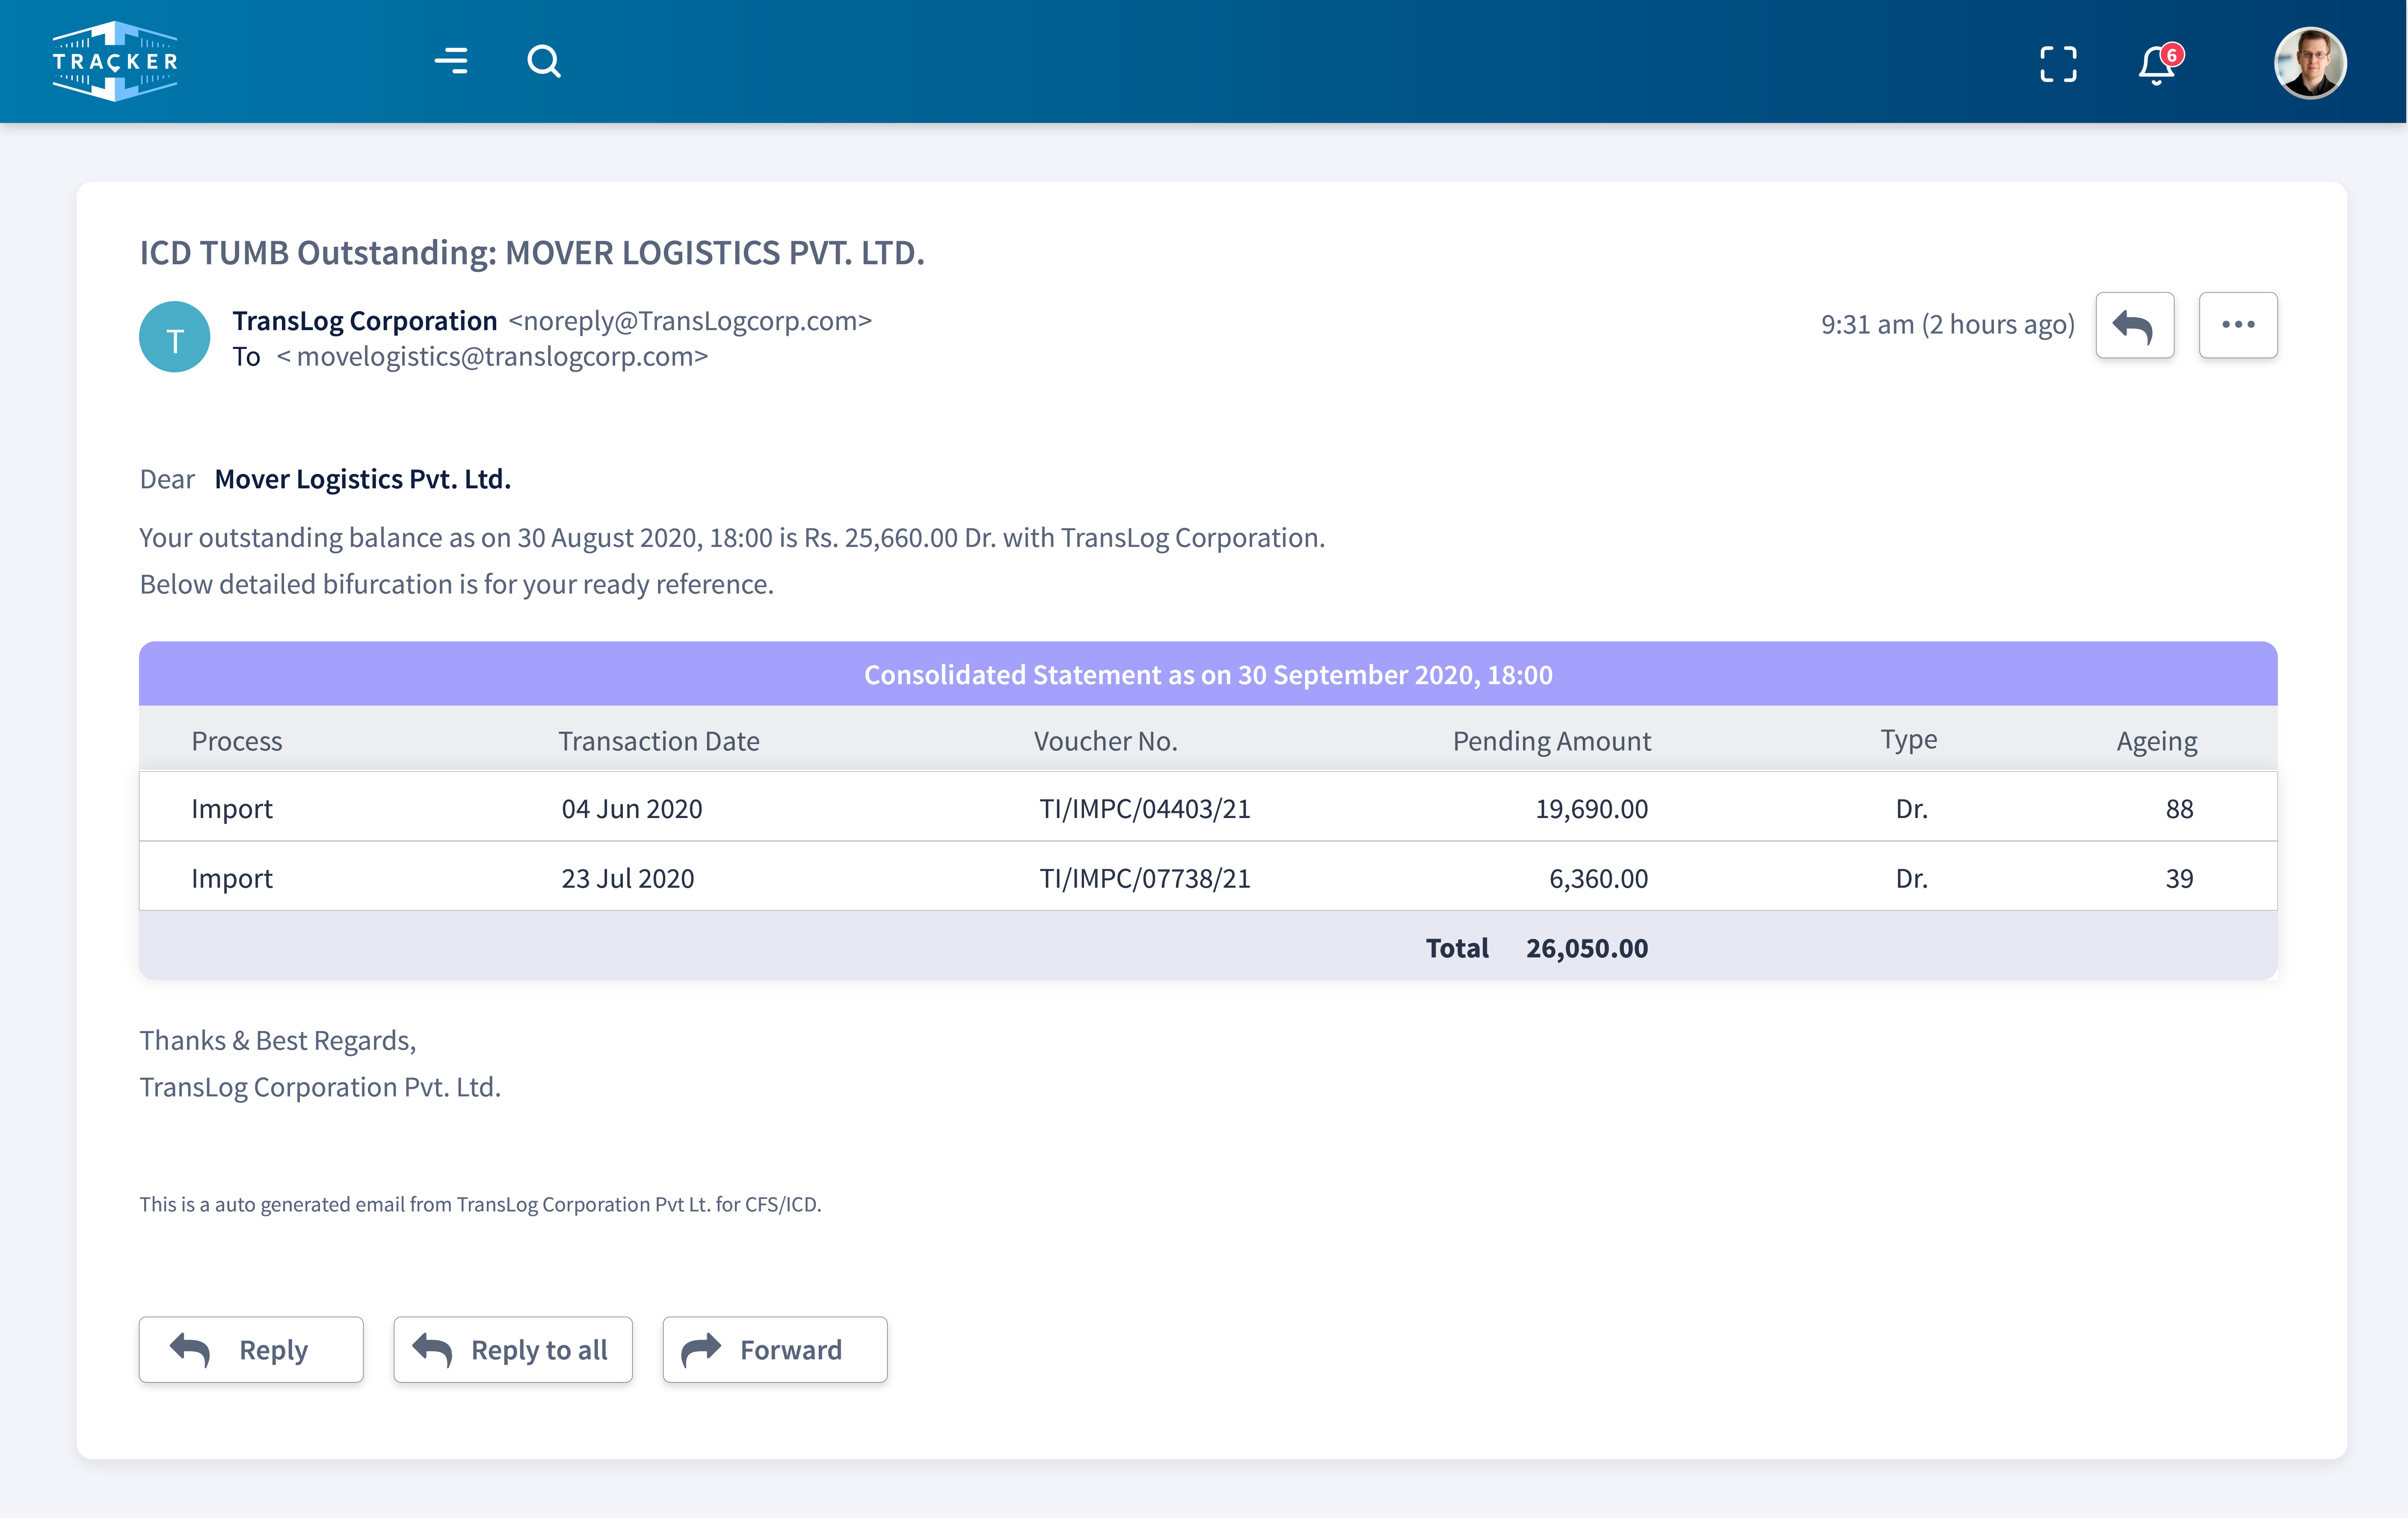Image resolution: width=2408 pixels, height=1518 pixels.
Task: Click the auto generated email footer note
Action: point(480,1204)
